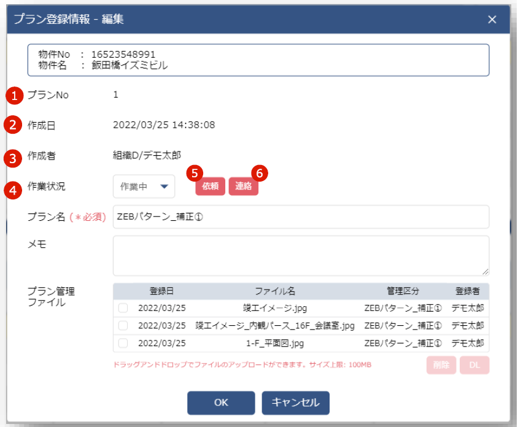Click the ファイル名 column header
Image resolution: width=518 pixels, height=427 pixels.
[x=275, y=291]
